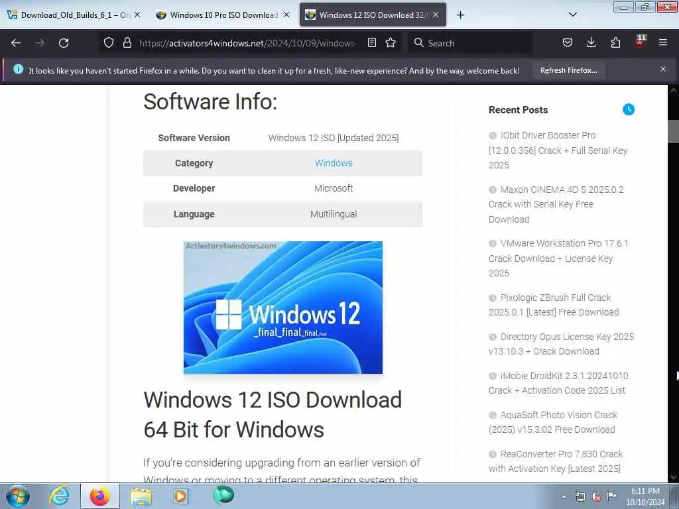Toggle reader view icon
This screenshot has width=679, height=509.
tap(371, 43)
